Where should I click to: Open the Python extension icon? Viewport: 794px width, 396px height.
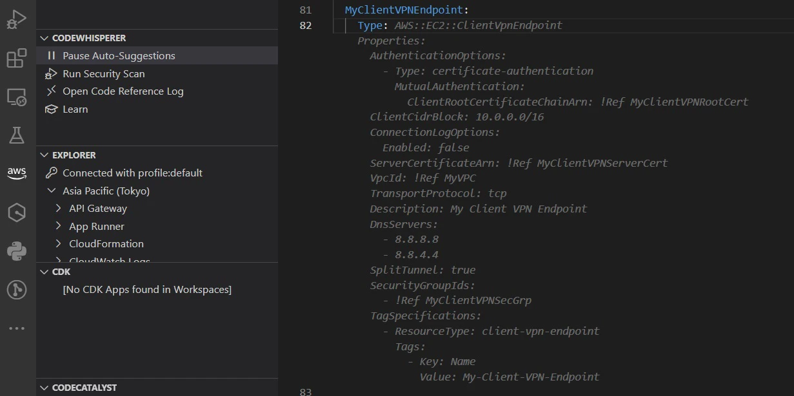coord(17,251)
